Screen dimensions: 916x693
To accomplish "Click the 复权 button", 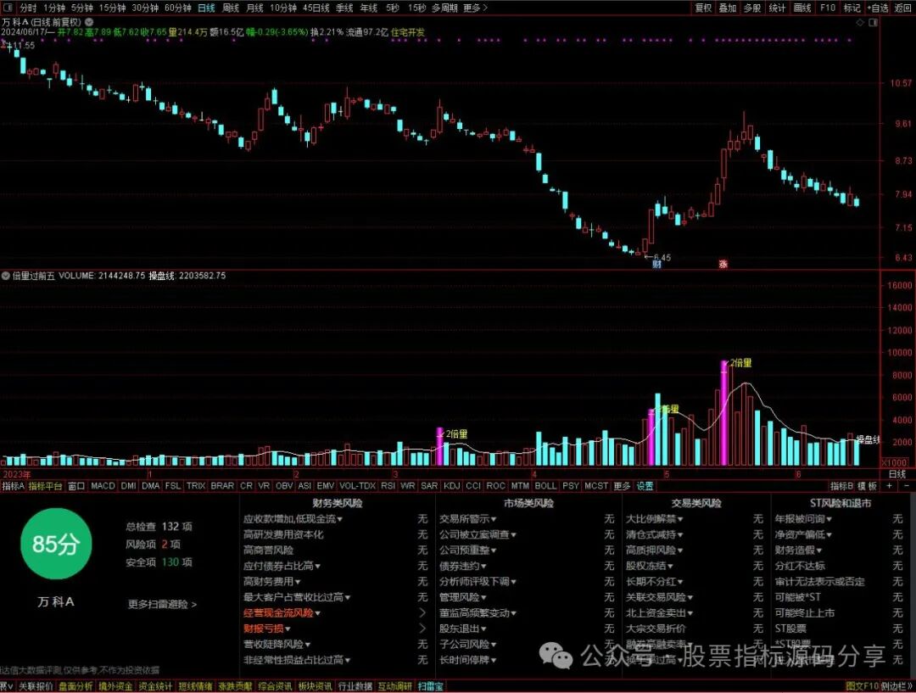I will point(703,8).
